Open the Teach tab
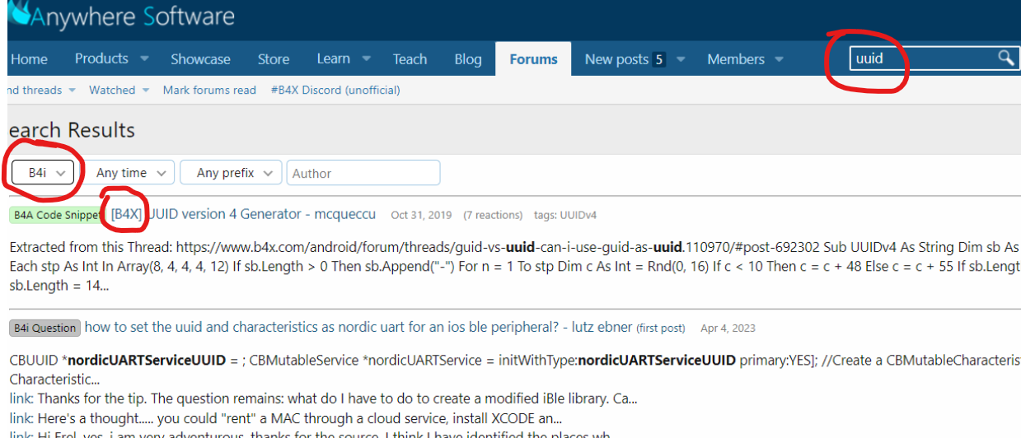Screen dimensions: 1021x438 coord(410,59)
